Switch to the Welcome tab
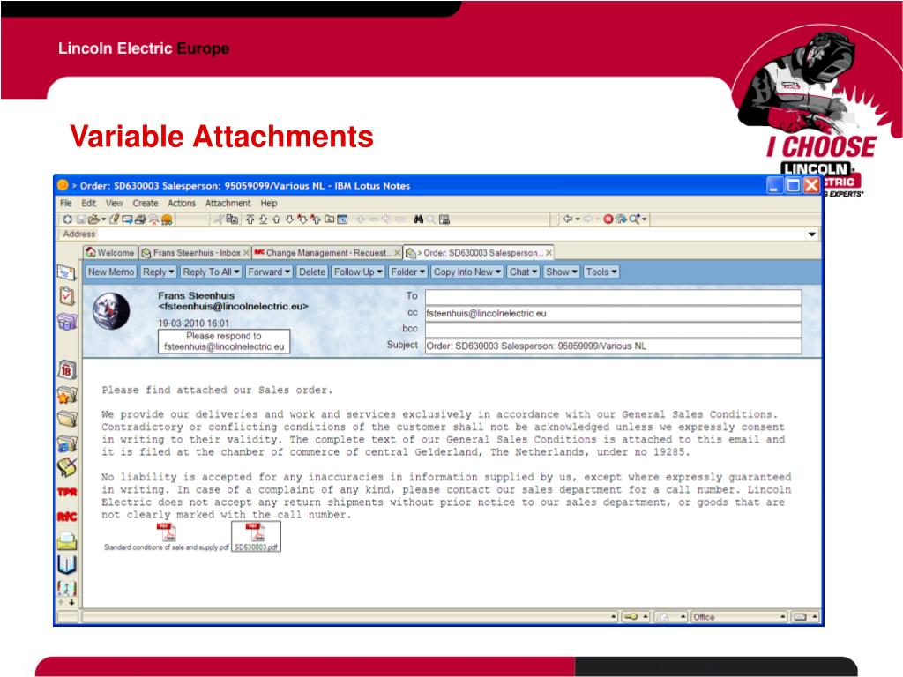 coord(110,253)
